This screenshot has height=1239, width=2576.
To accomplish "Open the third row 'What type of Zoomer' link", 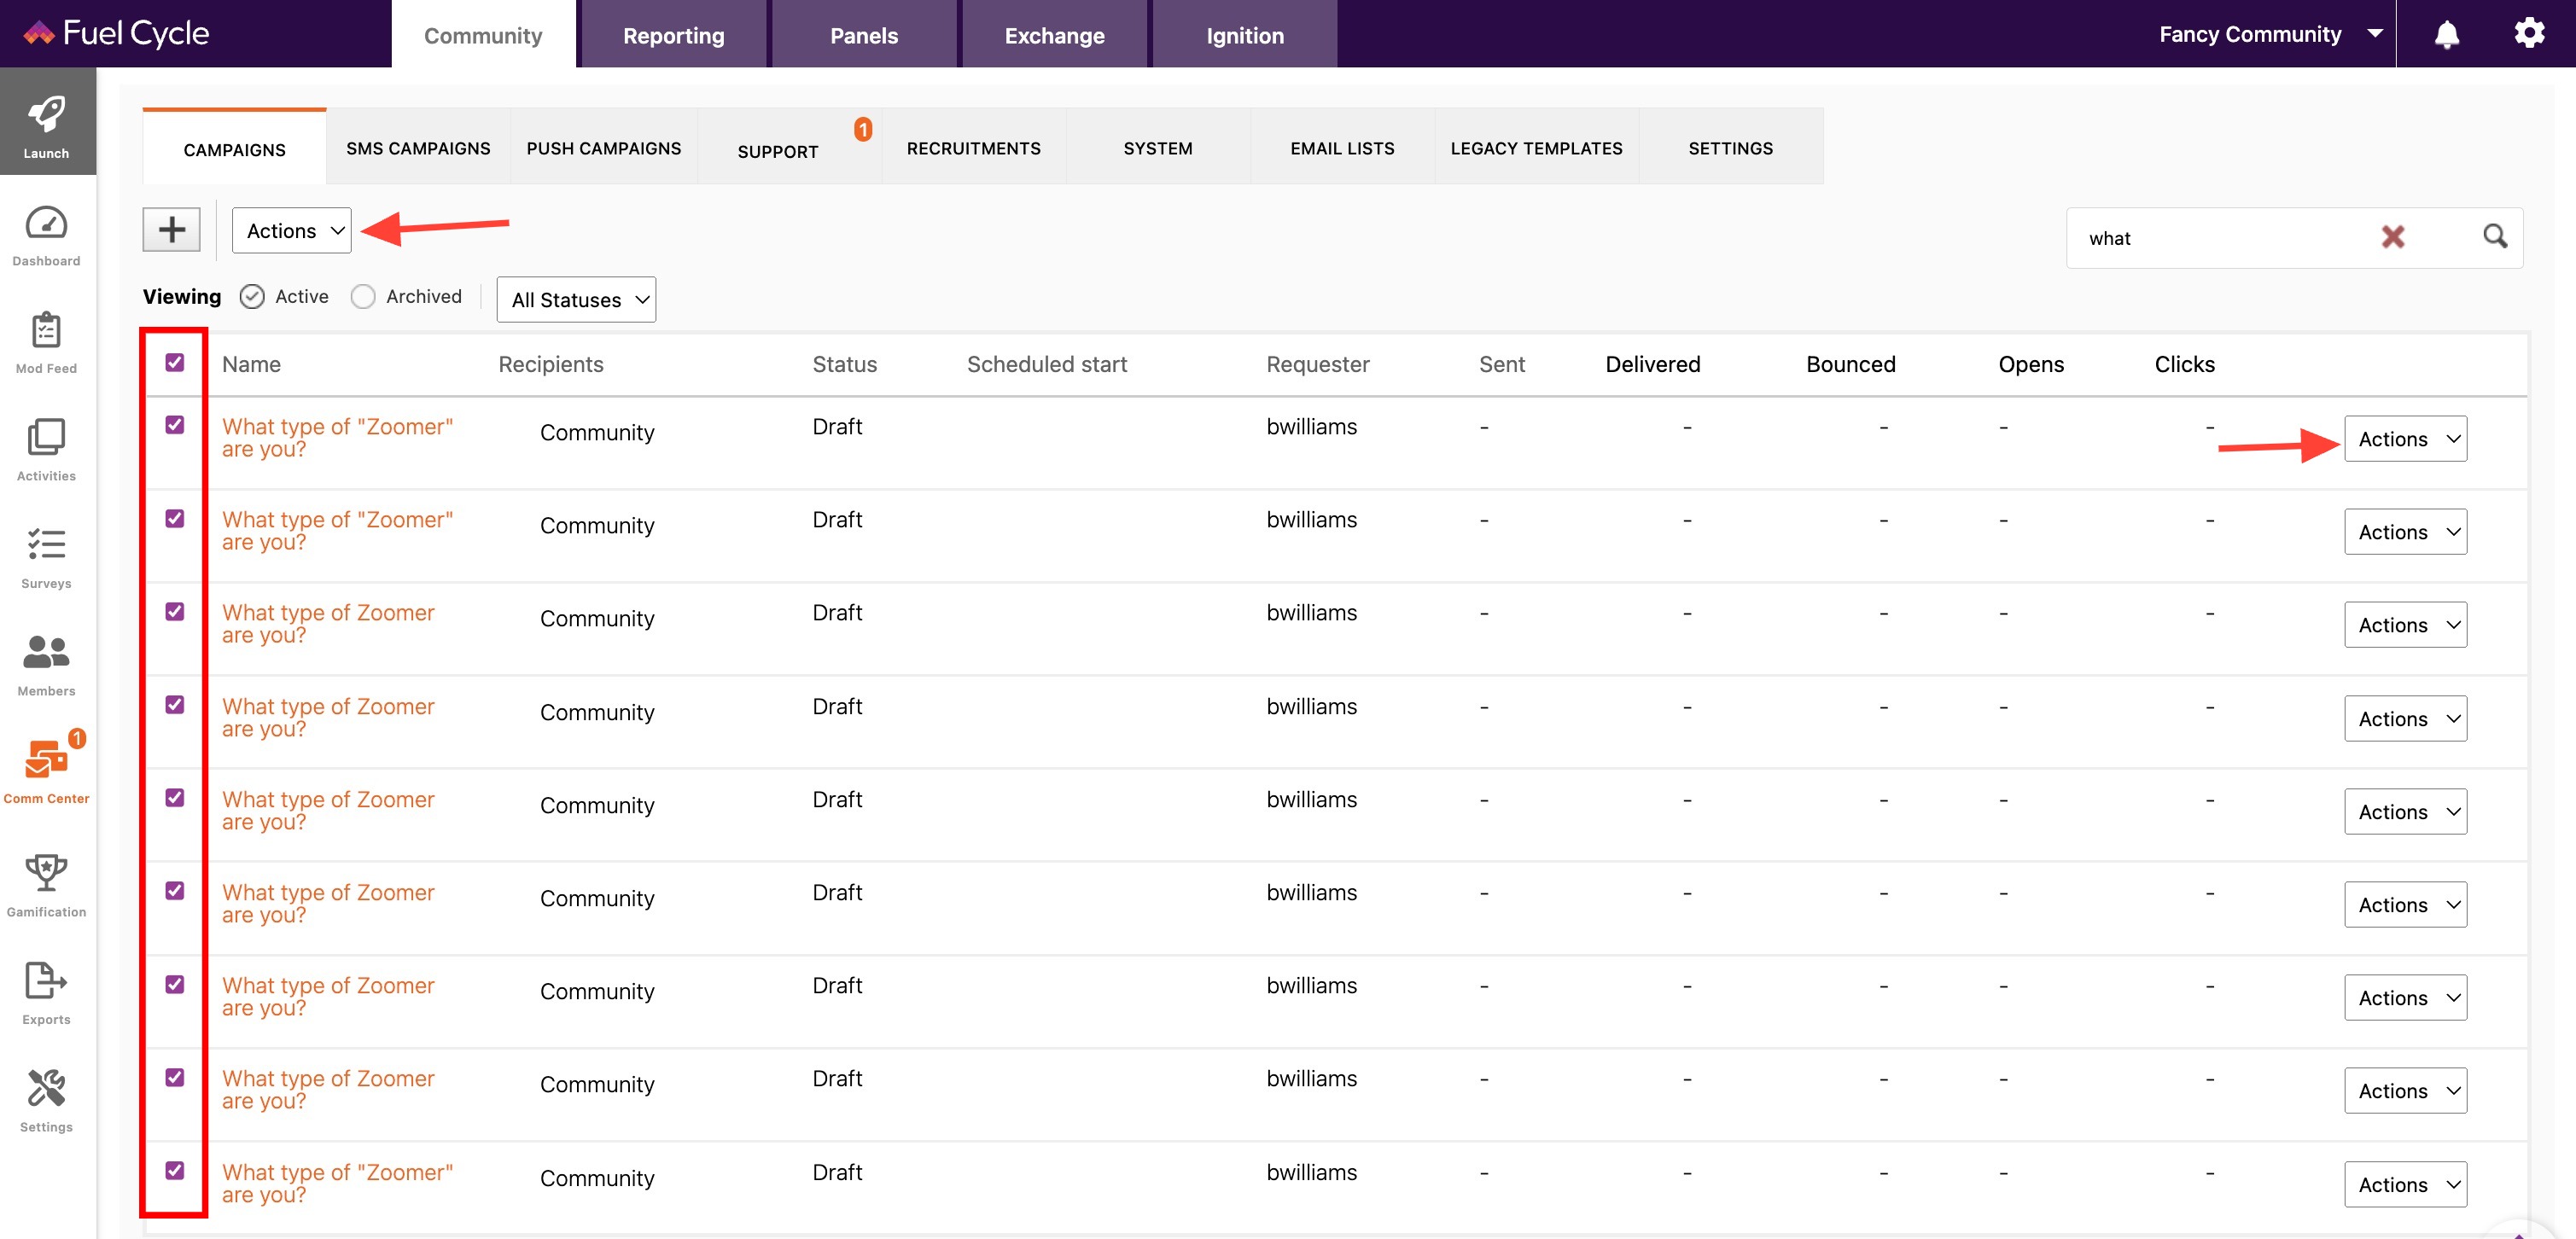I will point(328,623).
